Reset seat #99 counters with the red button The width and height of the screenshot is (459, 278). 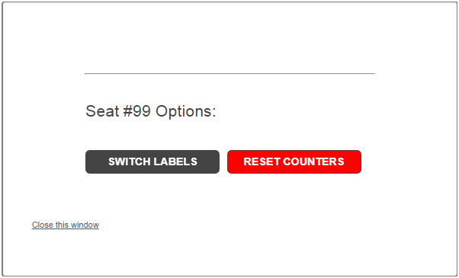pos(294,161)
